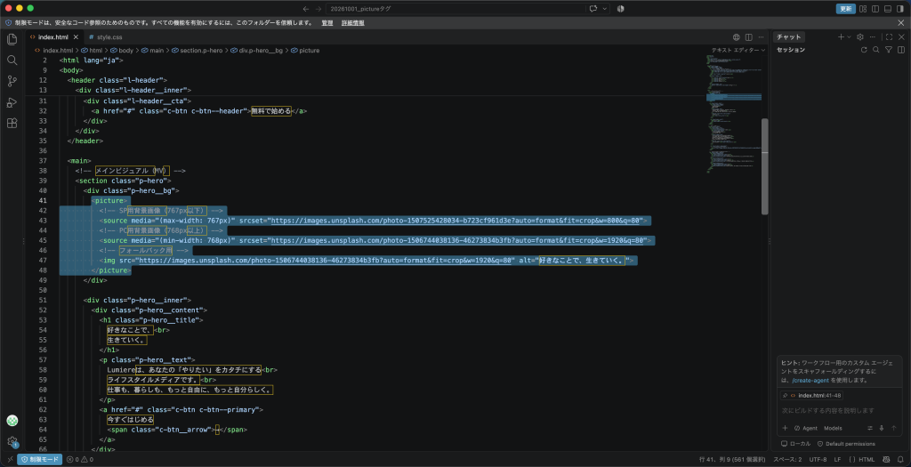Click the body breadcrumb item

coord(121,51)
